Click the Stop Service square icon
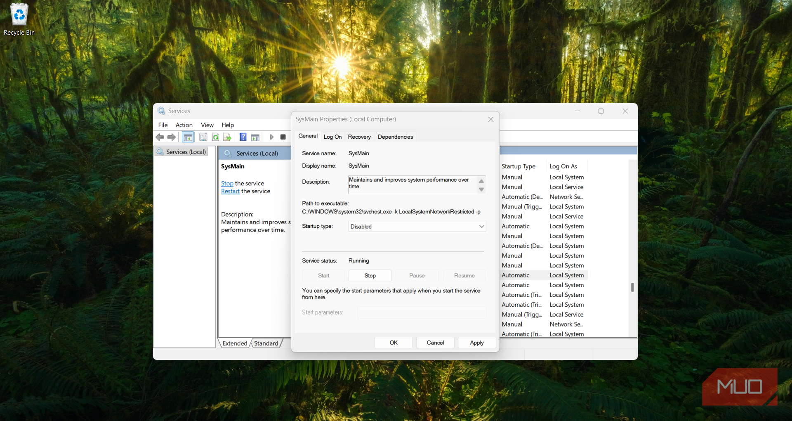Image resolution: width=792 pixels, height=421 pixels. [283, 137]
